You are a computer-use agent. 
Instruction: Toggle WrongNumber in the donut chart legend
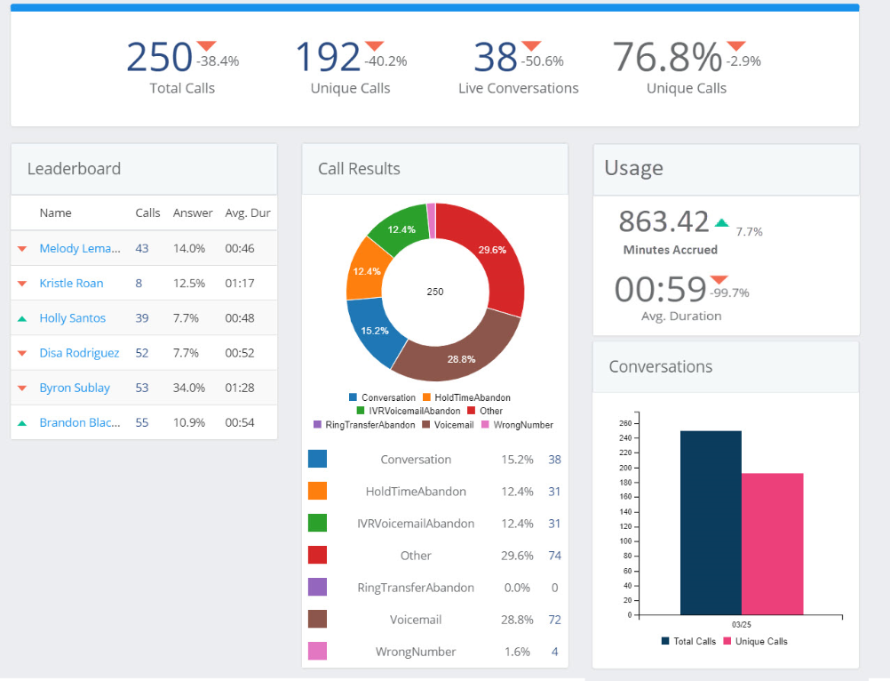point(517,425)
